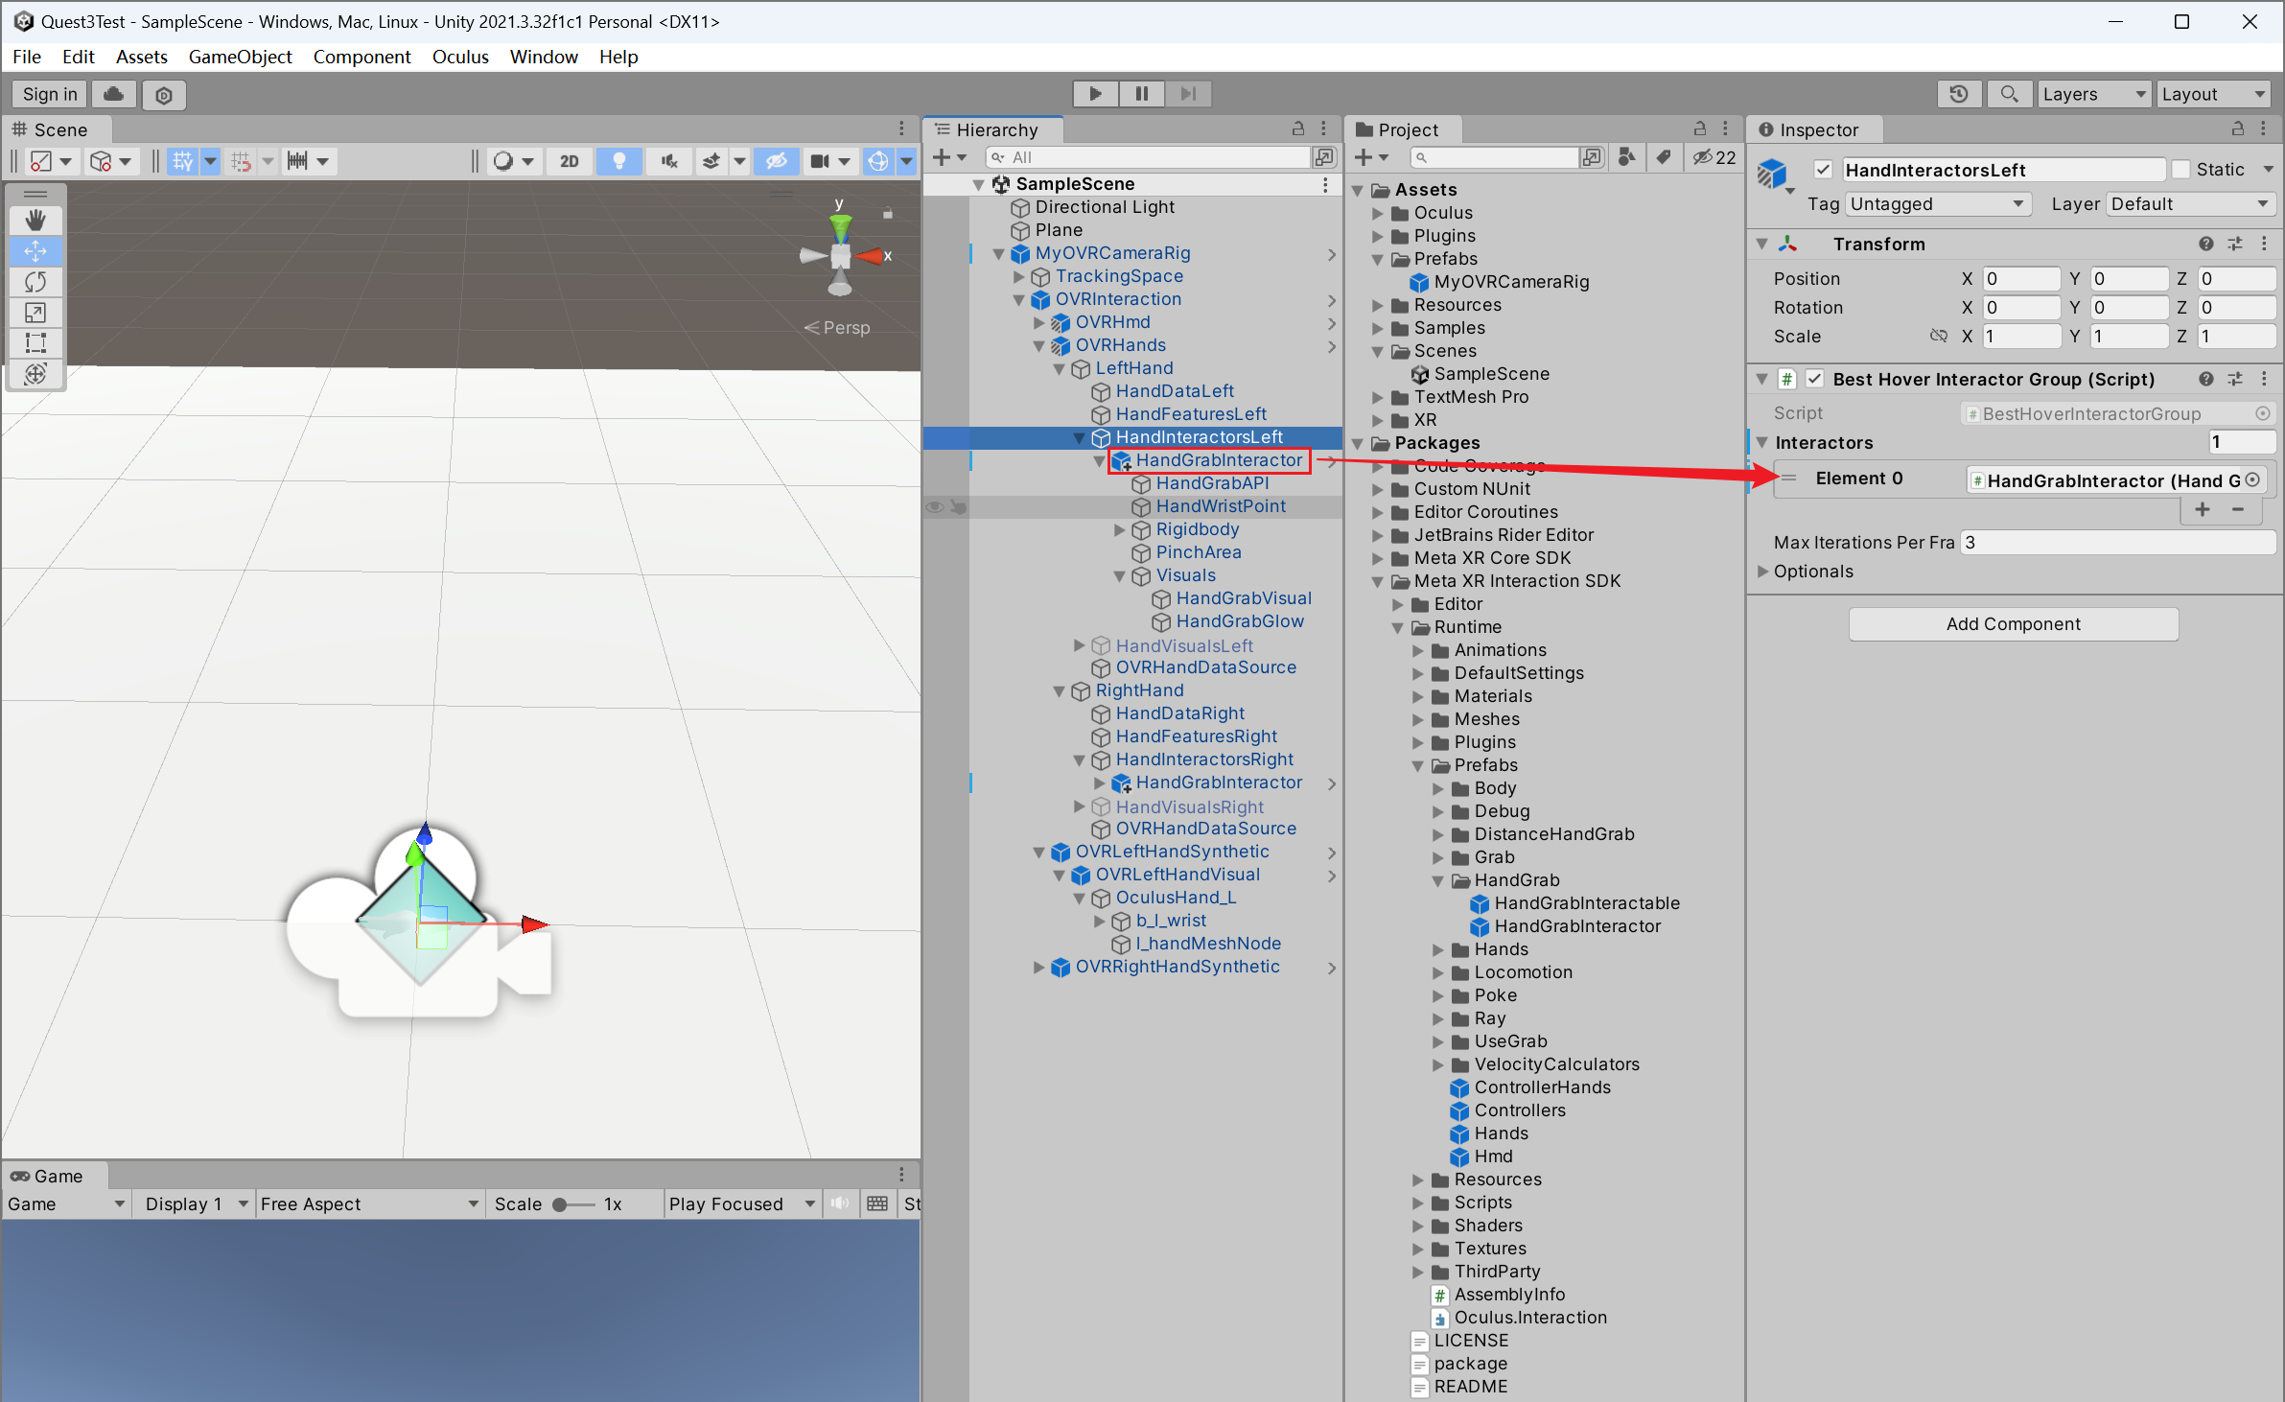Expand OVRRightHandSynthetic in Hierarchy
2285x1402 pixels.
[x=1038, y=967]
